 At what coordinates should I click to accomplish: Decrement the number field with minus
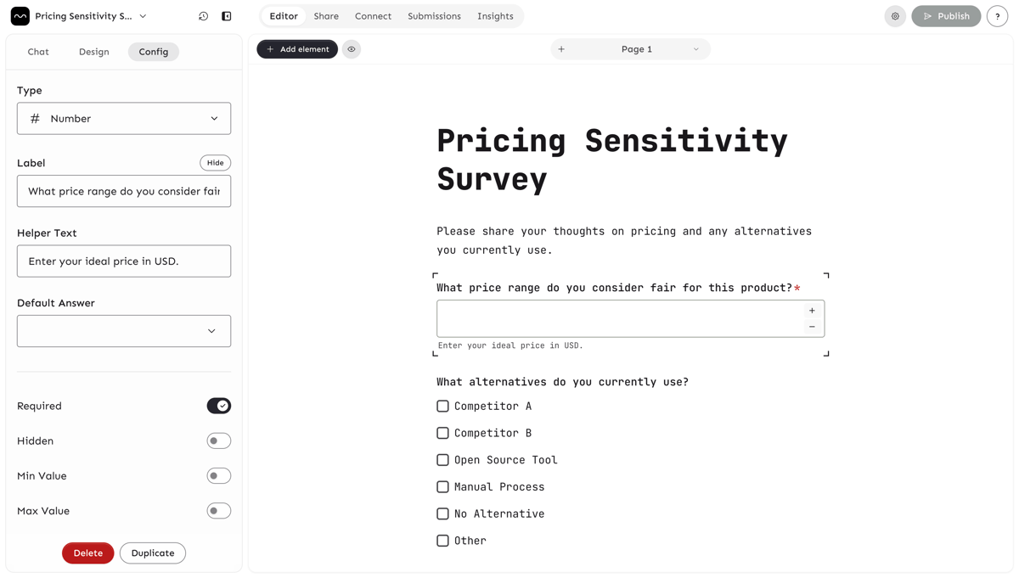point(812,327)
